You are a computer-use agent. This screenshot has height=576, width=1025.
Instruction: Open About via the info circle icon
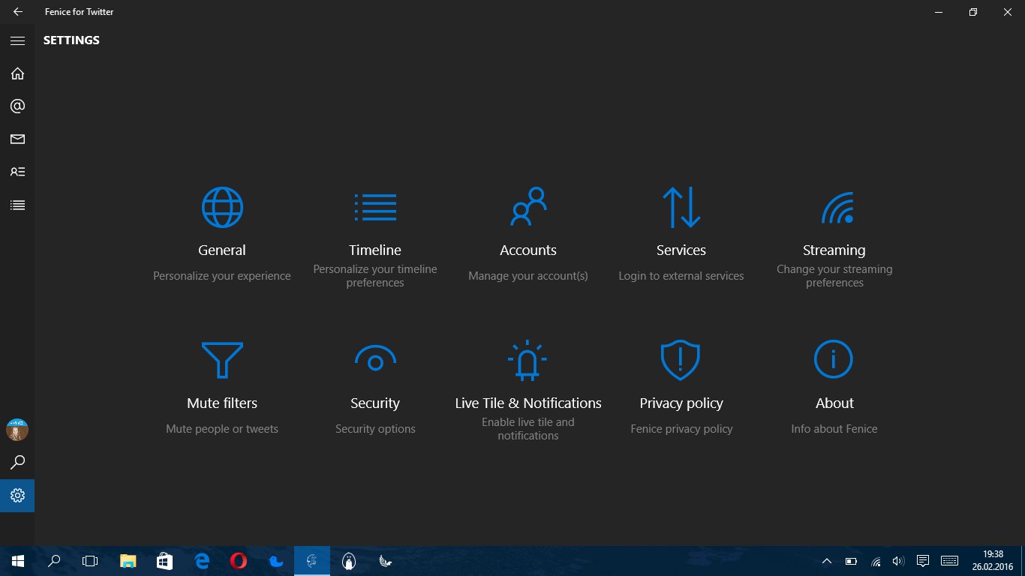click(834, 360)
